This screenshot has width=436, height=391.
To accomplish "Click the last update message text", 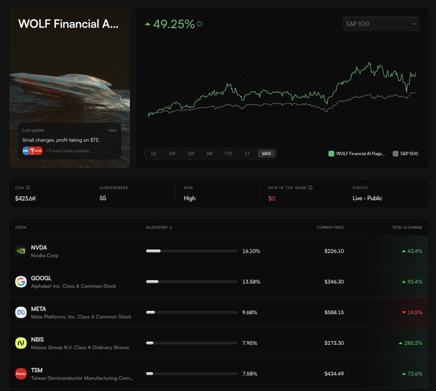I will pos(61,140).
